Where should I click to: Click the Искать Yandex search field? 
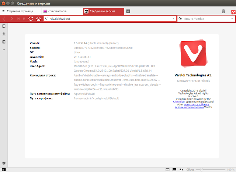coord(206,19)
